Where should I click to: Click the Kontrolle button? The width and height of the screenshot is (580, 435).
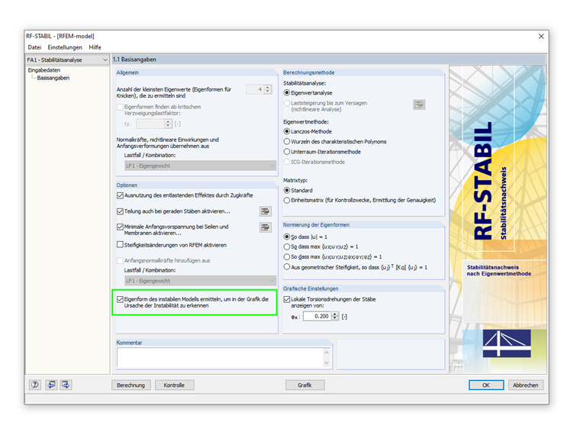[174, 385]
